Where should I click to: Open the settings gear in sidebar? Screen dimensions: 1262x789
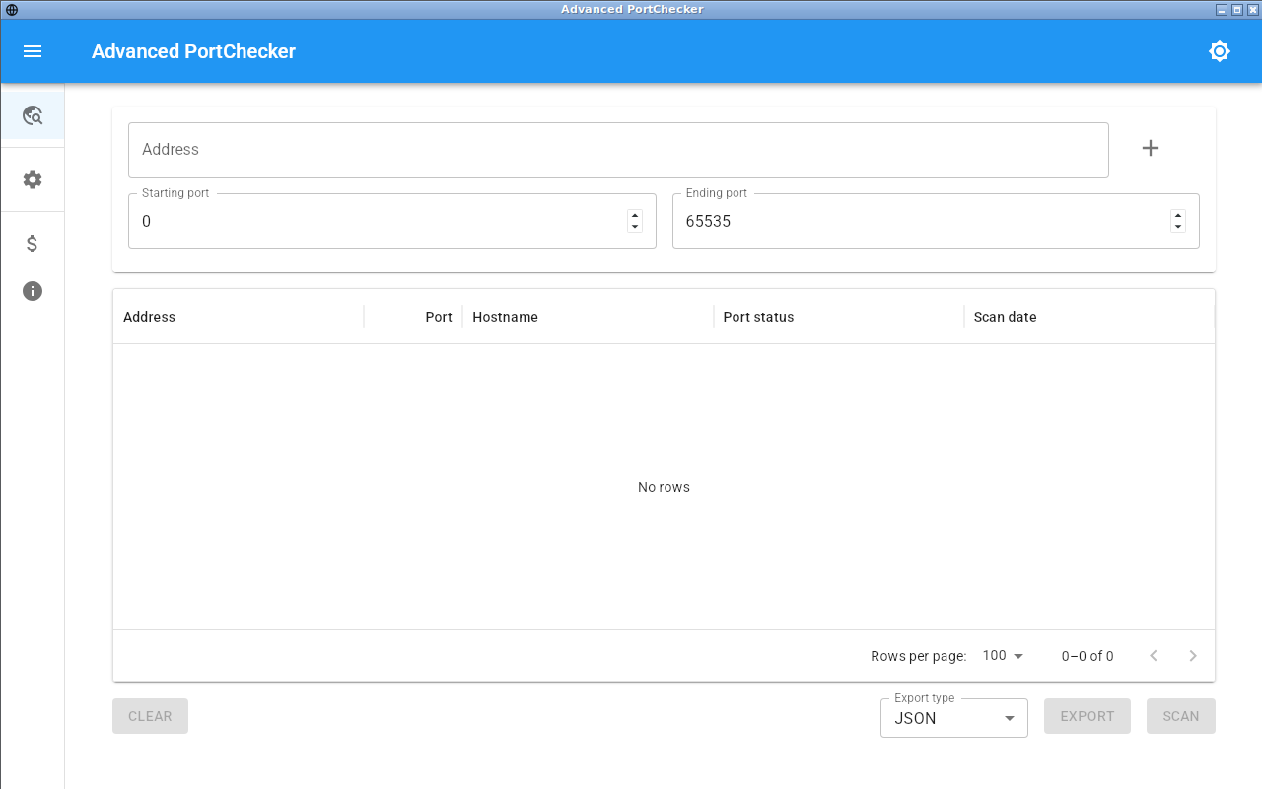(33, 179)
